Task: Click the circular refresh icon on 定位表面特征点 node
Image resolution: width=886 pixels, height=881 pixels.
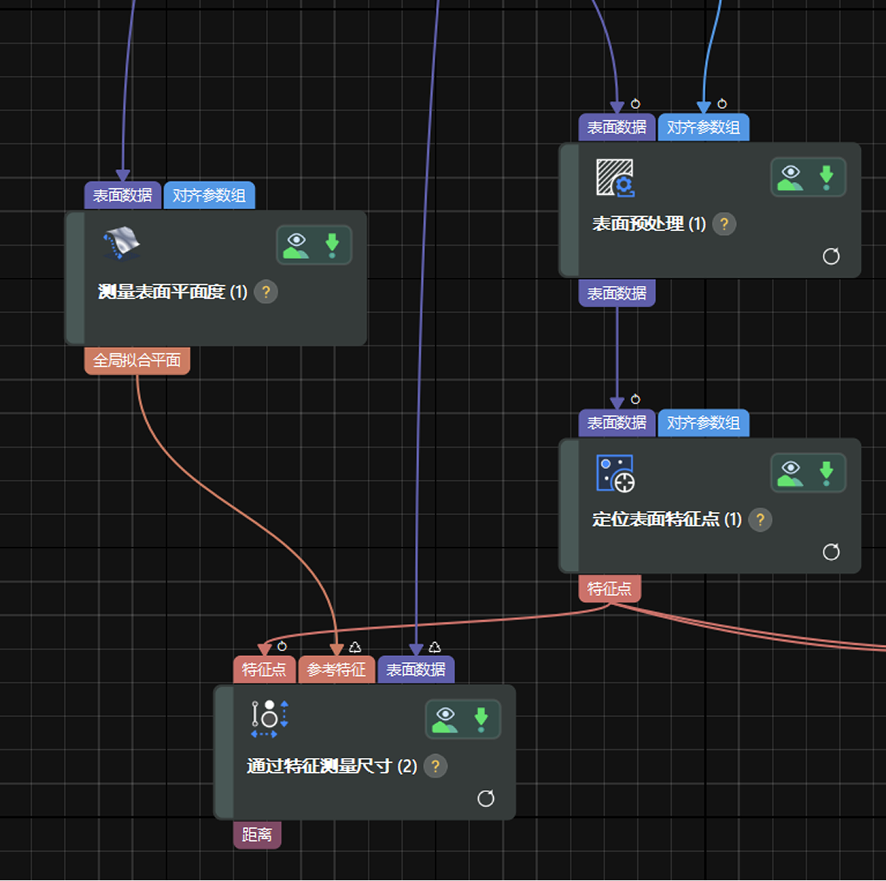Action: tap(831, 552)
